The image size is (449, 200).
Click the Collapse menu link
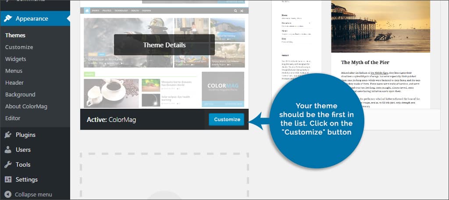[x=33, y=194]
